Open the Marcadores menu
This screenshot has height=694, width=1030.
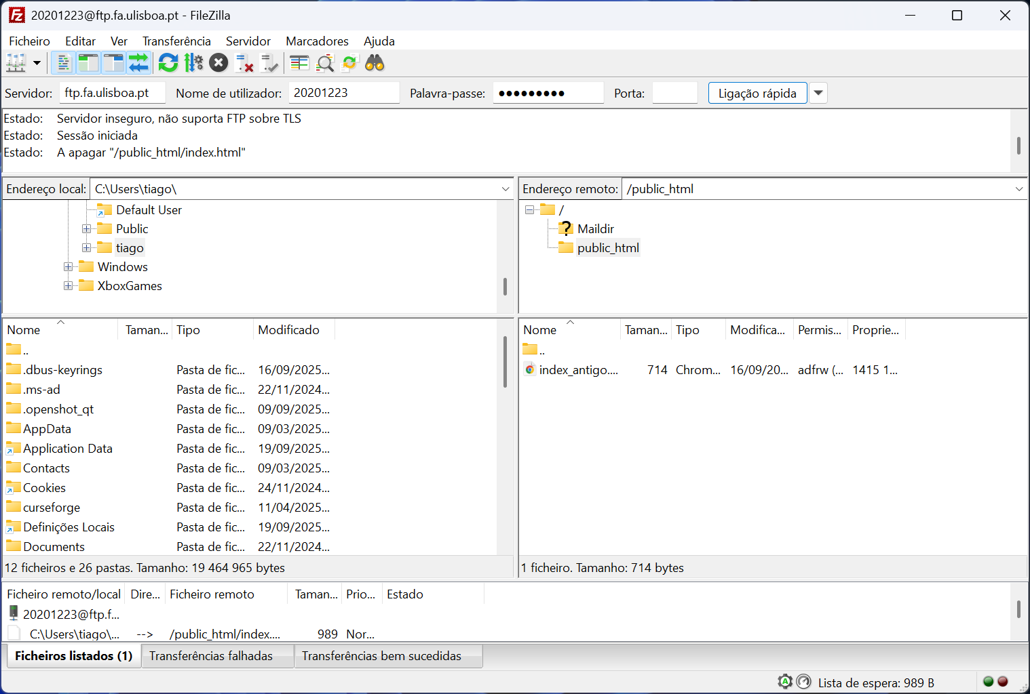click(317, 41)
